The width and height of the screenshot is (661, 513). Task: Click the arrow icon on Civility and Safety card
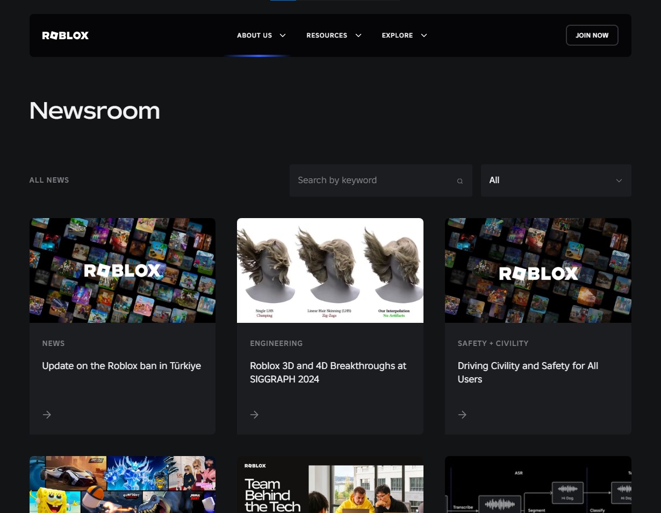(462, 415)
